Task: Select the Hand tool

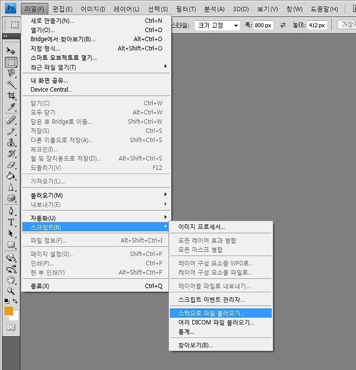Action: tap(11, 280)
